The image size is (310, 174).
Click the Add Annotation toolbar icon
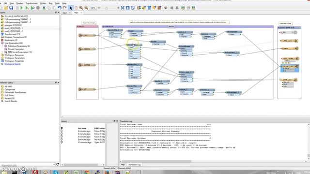154,8
